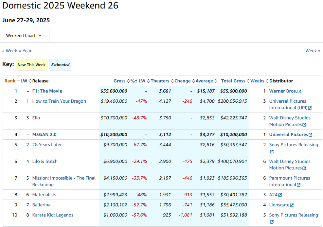Go to next Week link
This screenshot has height=227, width=323.
313,51
